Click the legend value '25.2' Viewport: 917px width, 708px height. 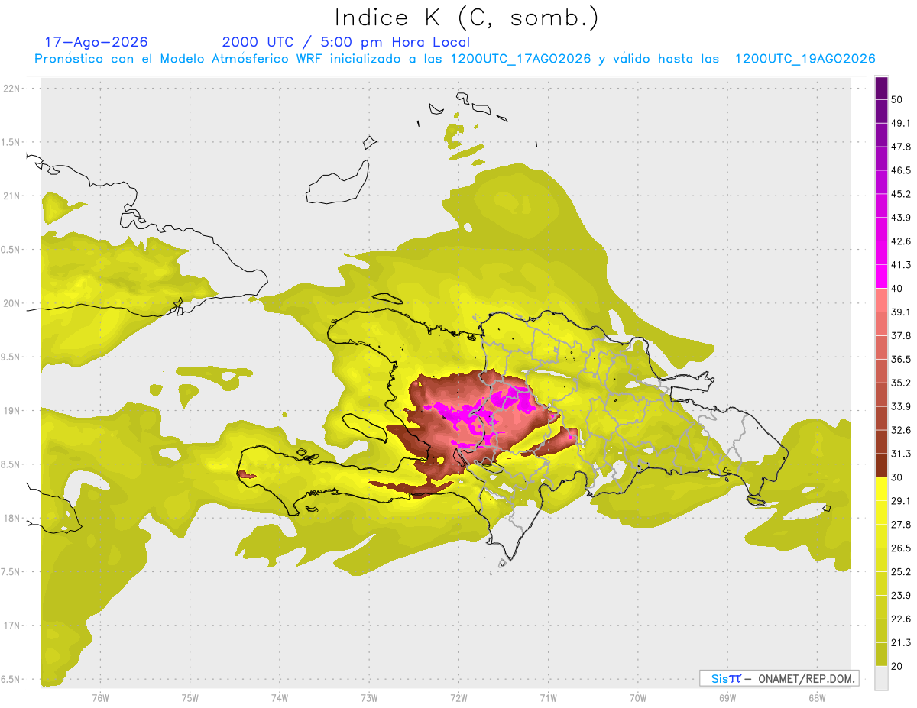pyautogui.click(x=901, y=572)
